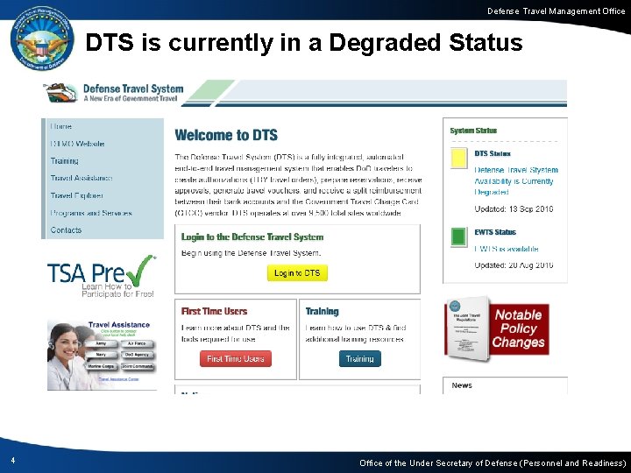The height and width of the screenshot is (473, 631).
Task: Click the slide number 4
Action: pyautogui.click(x=13, y=461)
